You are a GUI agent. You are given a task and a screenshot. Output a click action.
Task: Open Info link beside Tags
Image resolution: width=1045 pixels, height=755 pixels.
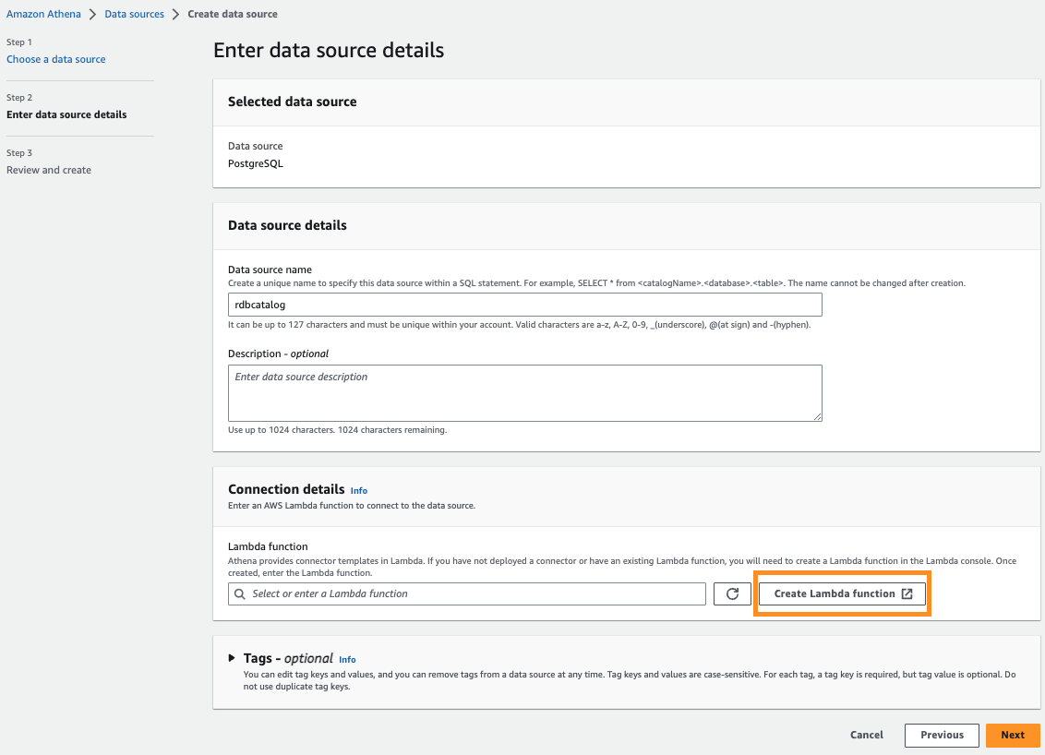347,660
